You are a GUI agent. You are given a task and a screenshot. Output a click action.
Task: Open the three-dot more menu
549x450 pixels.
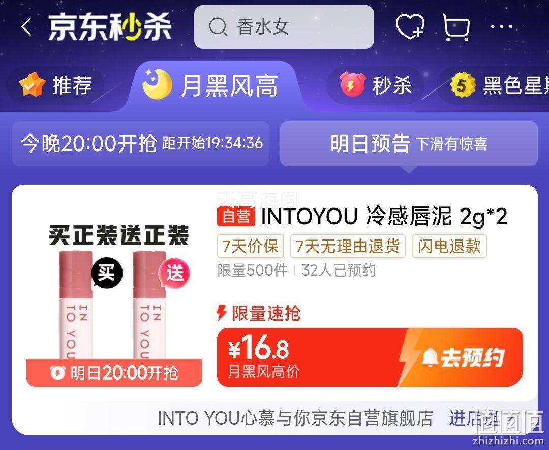(501, 26)
